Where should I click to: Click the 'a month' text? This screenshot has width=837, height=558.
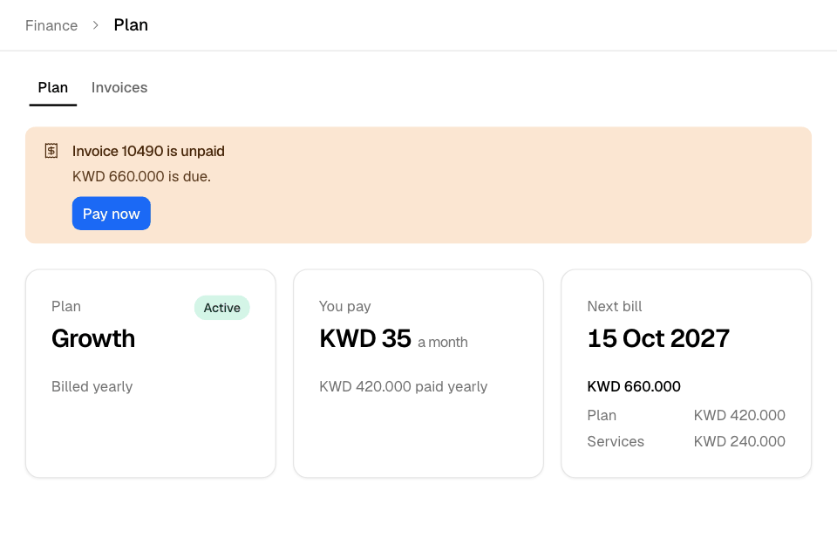pos(443,343)
